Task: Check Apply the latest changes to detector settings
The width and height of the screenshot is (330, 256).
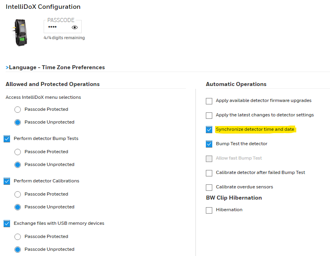Action: pyautogui.click(x=209, y=116)
